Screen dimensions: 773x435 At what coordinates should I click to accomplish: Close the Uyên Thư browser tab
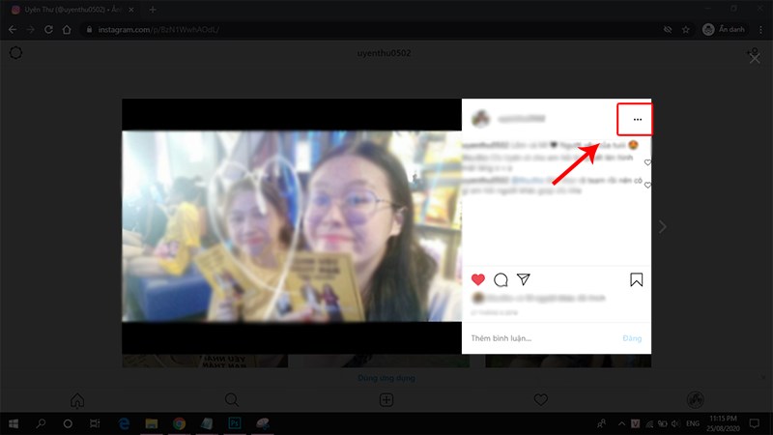(131, 10)
